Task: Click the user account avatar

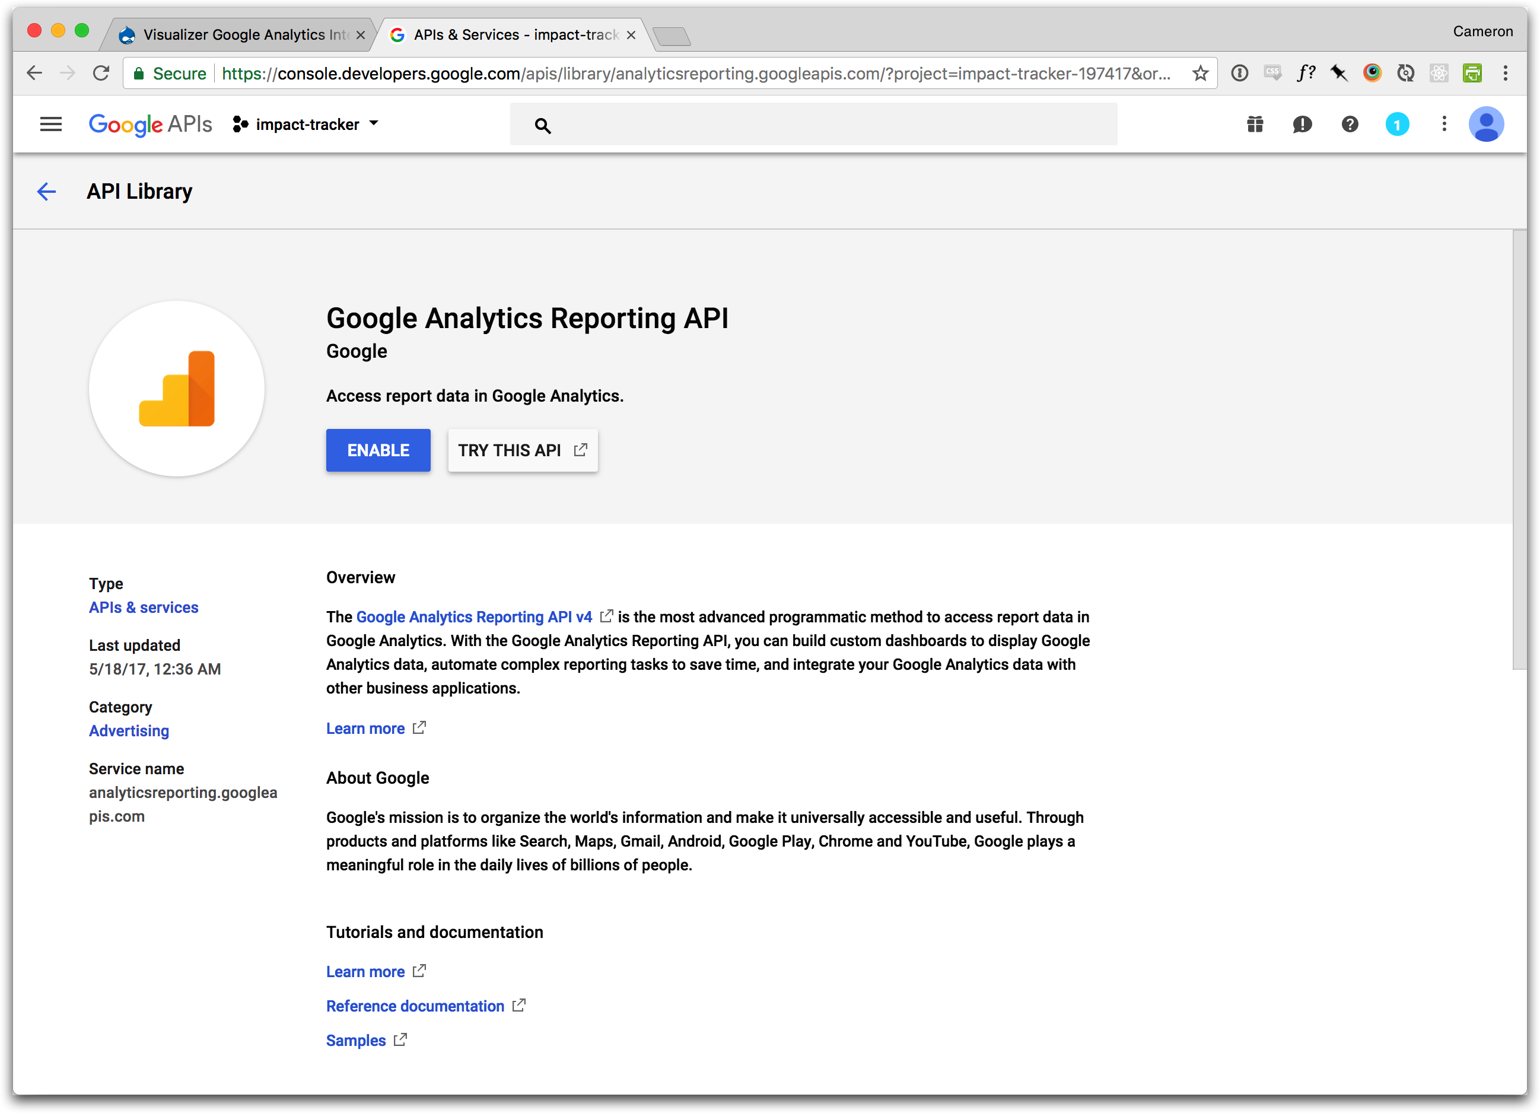Action: [1485, 124]
